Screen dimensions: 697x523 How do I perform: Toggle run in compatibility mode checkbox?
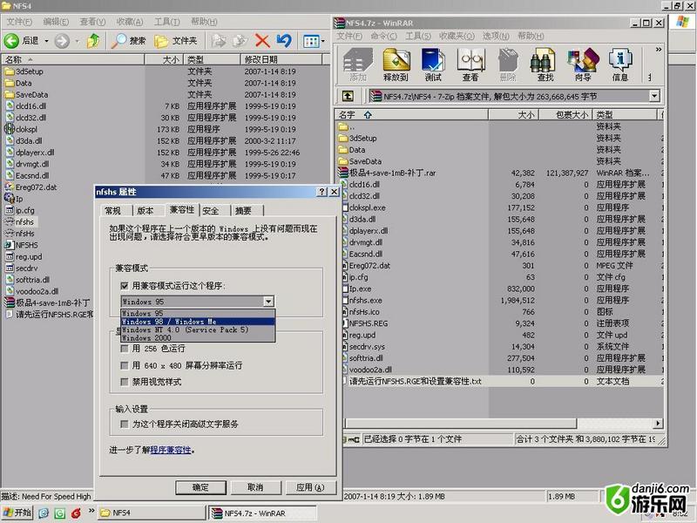tap(125, 286)
